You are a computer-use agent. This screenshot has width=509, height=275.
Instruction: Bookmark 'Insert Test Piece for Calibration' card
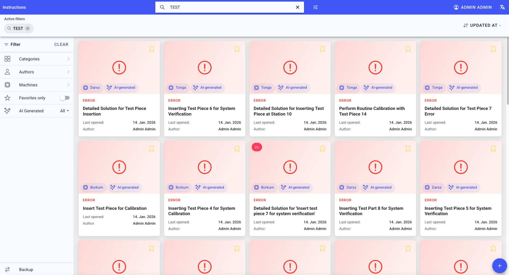(x=152, y=149)
